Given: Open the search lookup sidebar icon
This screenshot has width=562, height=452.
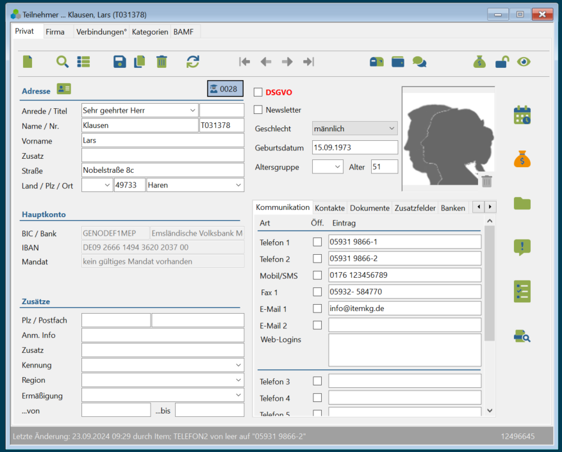Looking at the screenshot, I should [522, 336].
